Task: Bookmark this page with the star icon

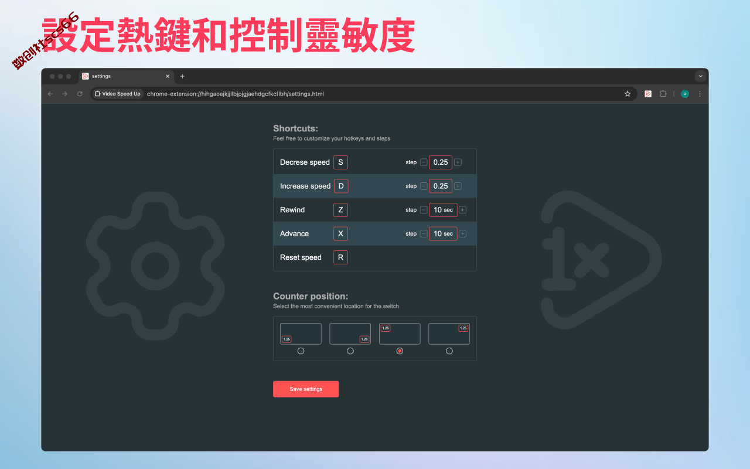Action: click(x=628, y=94)
